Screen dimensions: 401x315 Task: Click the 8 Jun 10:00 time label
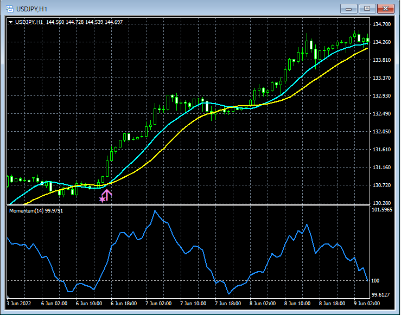click(x=297, y=304)
